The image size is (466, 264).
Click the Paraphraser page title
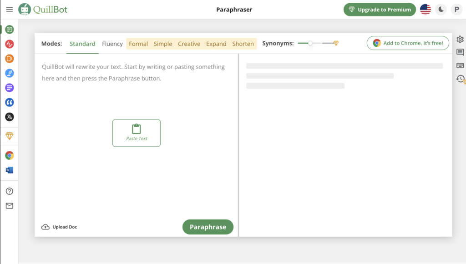pos(234,10)
